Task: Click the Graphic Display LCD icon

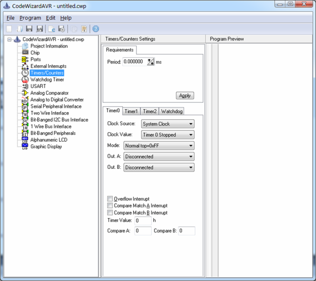Action: click(x=25, y=147)
